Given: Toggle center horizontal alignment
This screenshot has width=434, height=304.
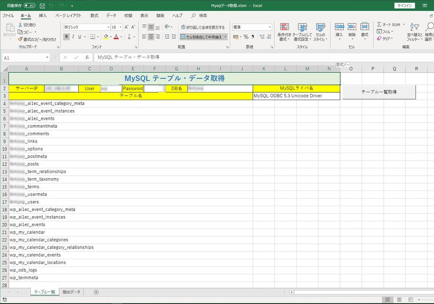Looking at the screenshot, I should tap(151, 37).
